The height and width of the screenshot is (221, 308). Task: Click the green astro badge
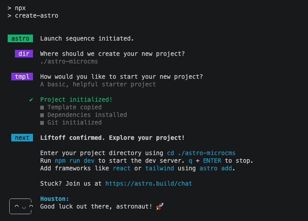pyautogui.click(x=20, y=39)
